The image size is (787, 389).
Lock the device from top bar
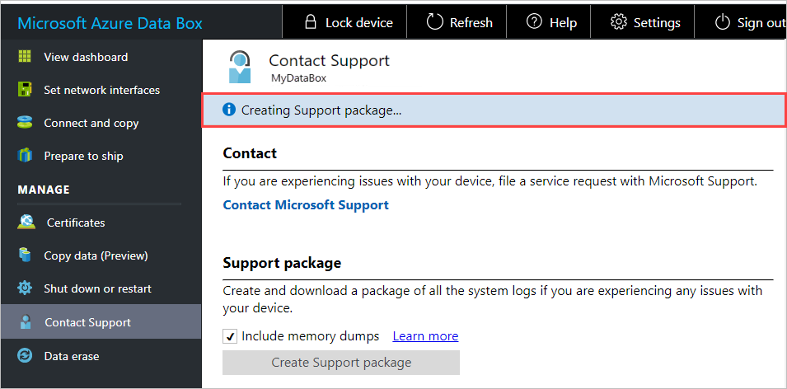(348, 22)
